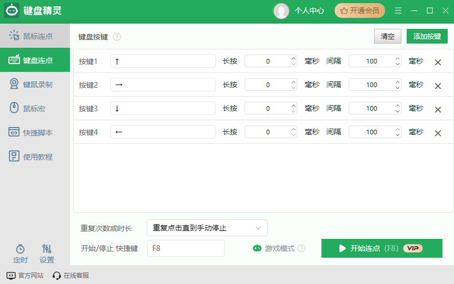Screen dimensions: 454x284
Task: Increase 按键1 长按 duration with up arrow
Action: pyautogui.click(x=294, y=58)
